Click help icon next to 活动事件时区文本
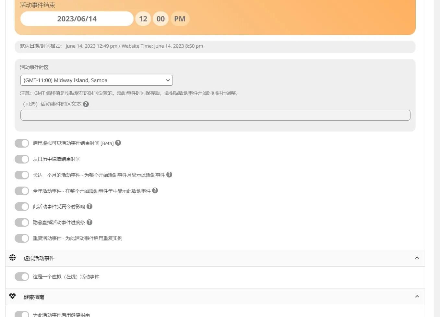The image size is (440, 317). [86, 104]
